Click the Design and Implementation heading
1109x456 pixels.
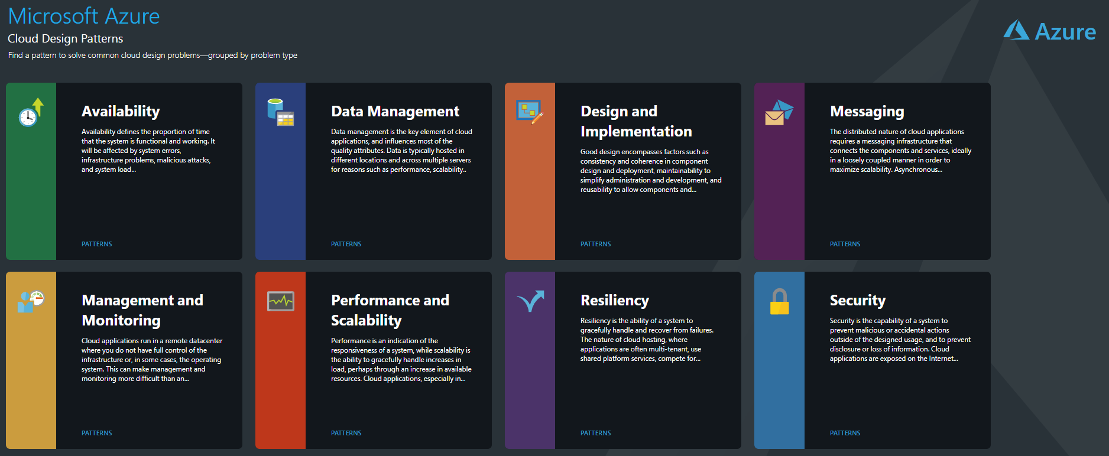coord(636,122)
